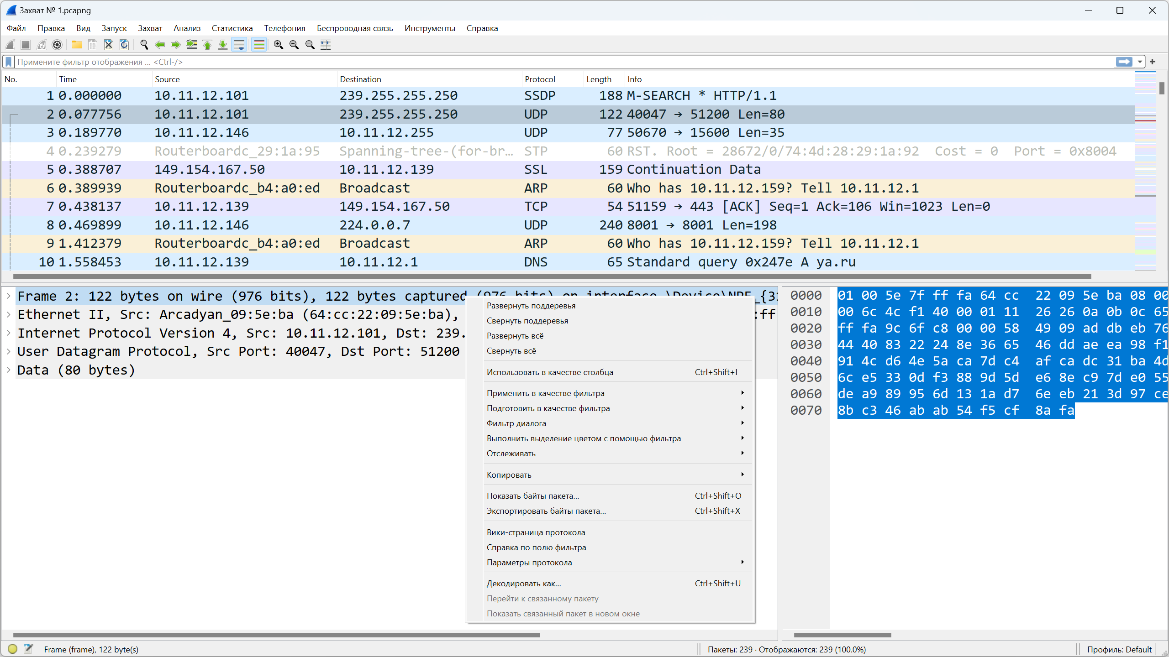
Task: Click the packet list horizontal scrollbar
Action: [552, 276]
